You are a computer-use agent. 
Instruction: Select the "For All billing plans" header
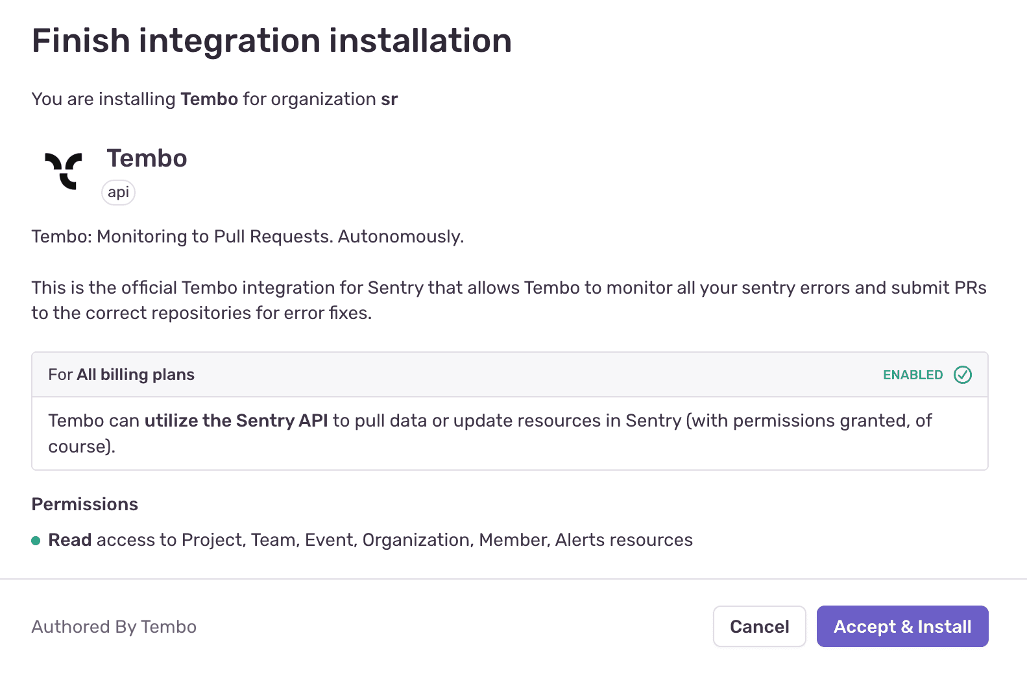coord(121,375)
